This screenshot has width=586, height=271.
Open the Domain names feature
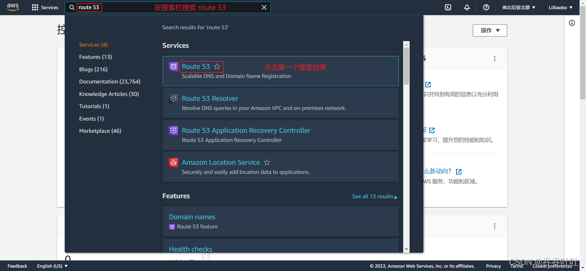[192, 217]
